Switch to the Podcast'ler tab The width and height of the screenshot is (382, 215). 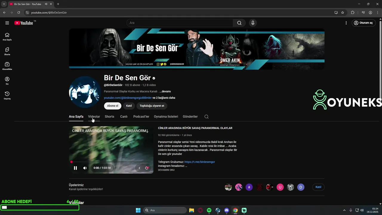tap(141, 116)
